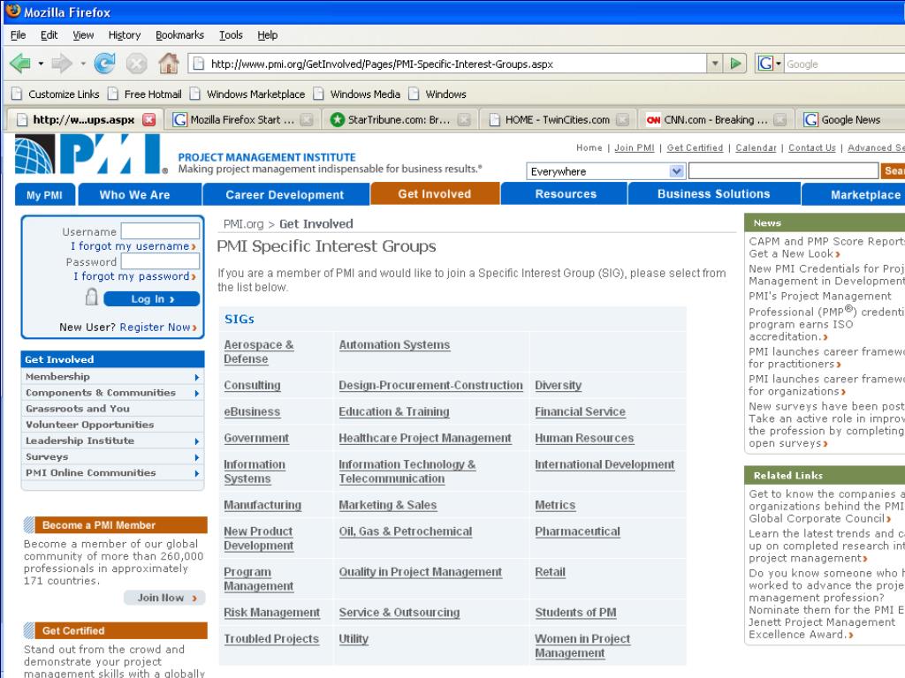The height and width of the screenshot is (678, 905).
Task: Close the StarTribune.com tab
Action: pos(464,119)
